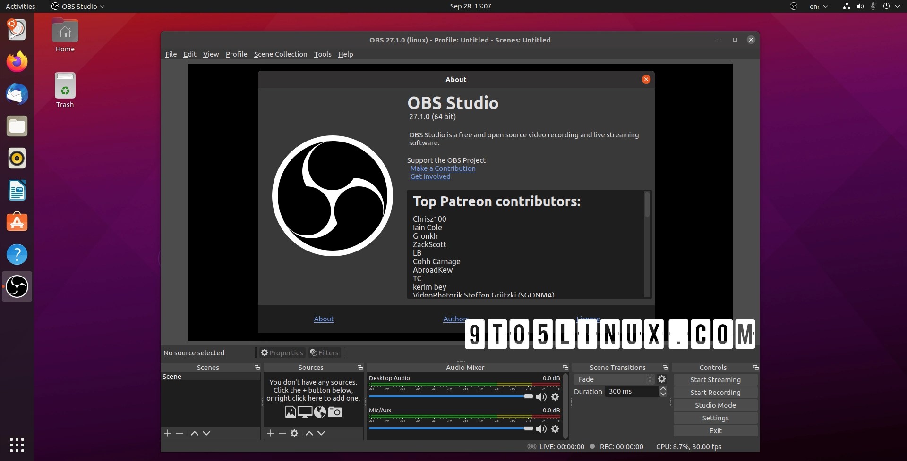
Task: Open the OBS Studio title menu in top bar
Action: pyautogui.click(x=78, y=6)
